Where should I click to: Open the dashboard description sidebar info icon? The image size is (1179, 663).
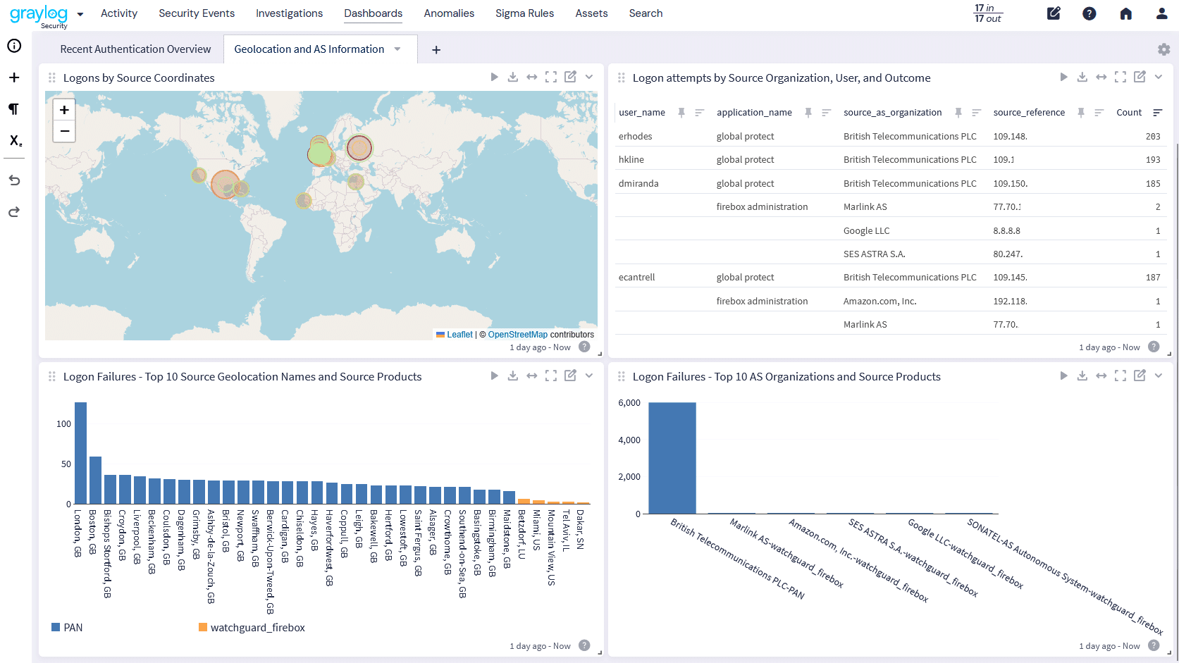tap(14, 46)
